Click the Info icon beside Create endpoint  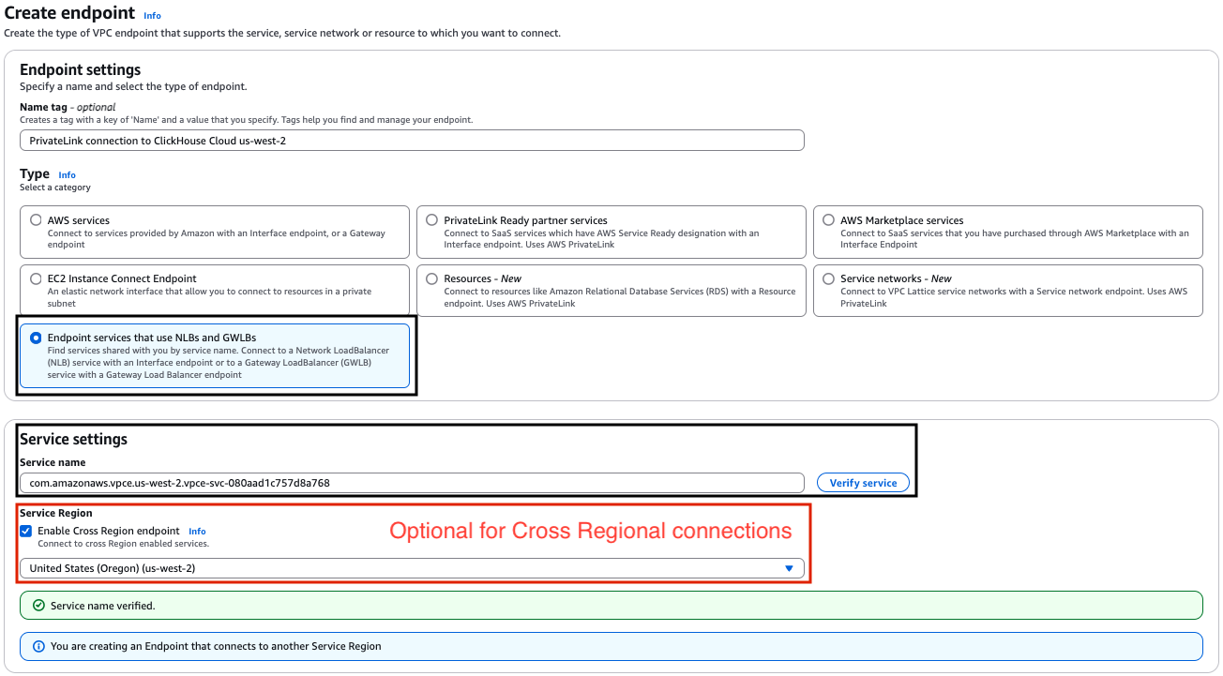[x=152, y=14]
